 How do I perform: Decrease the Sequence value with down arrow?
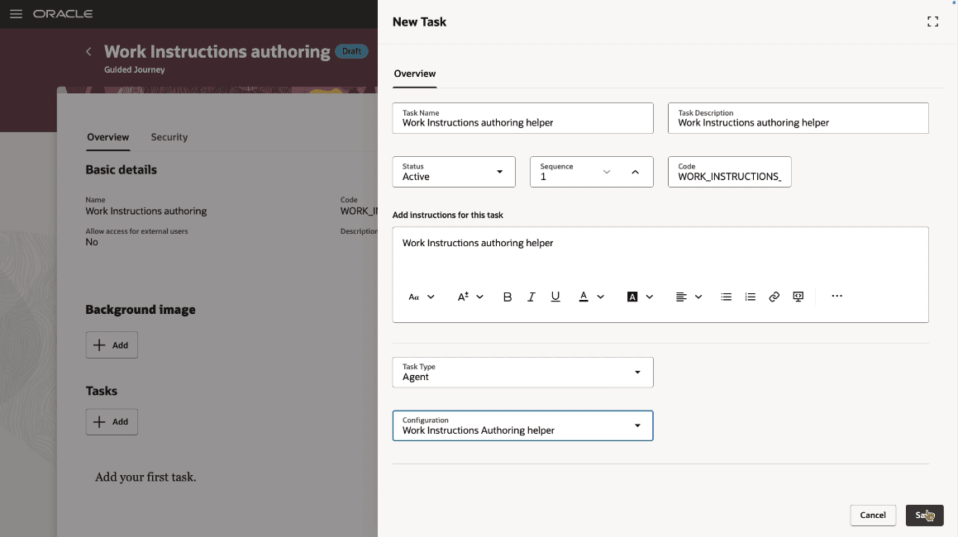click(x=607, y=173)
